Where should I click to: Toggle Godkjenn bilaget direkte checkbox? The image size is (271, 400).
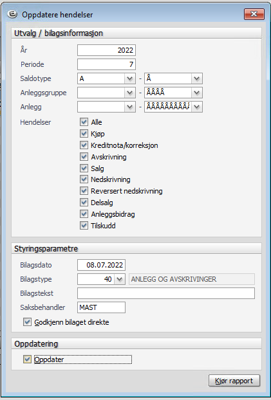27,322
